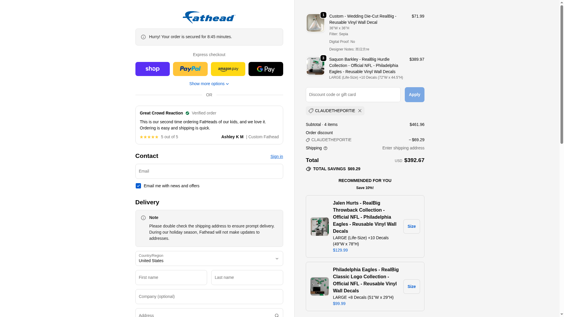Click the timer info icon

pos(143,37)
